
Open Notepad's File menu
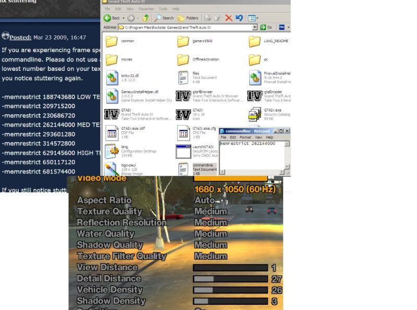[x=224, y=137]
